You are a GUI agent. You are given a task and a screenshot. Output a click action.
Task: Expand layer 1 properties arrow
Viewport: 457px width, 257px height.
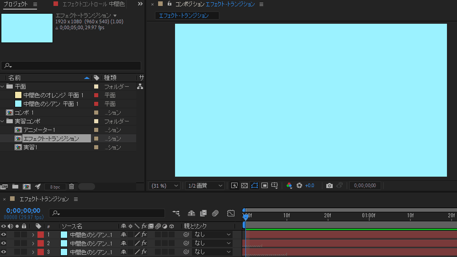33,235
